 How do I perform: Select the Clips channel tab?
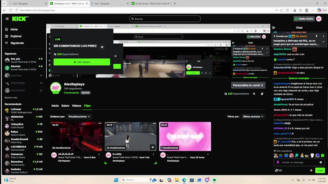(87, 106)
